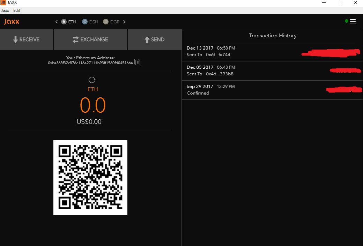Minimize the JAXX window
Screen dimensions: 363x246
[x=324, y=2]
